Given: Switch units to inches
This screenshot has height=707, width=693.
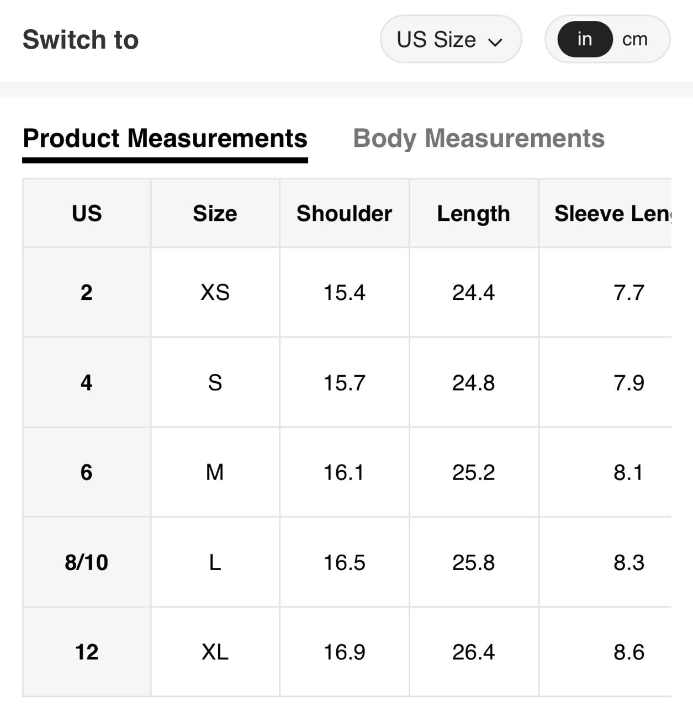Looking at the screenshot, I should point(585,39).
